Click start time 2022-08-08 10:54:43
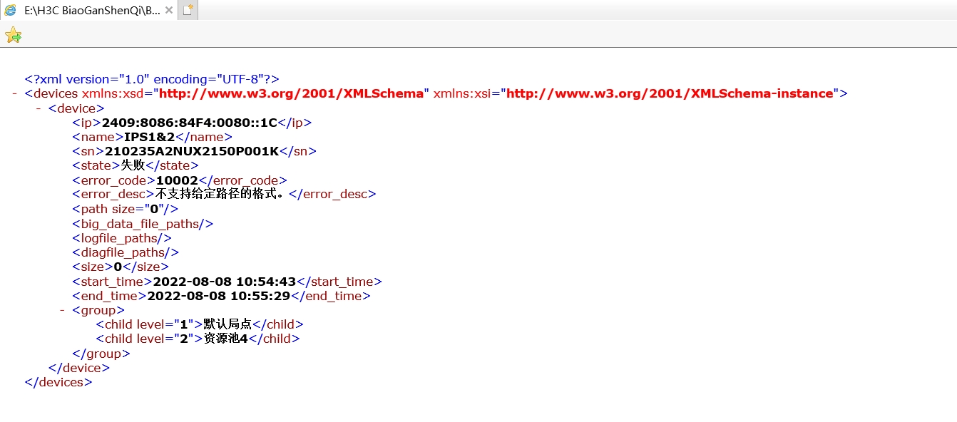The width and height of the screenshot is (957, 422). click(x=225, y=282)
